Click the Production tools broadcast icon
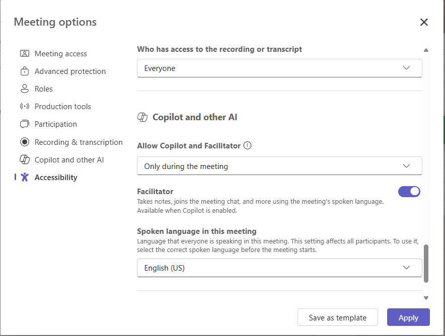445x336 pixels. tap(24, 107)
